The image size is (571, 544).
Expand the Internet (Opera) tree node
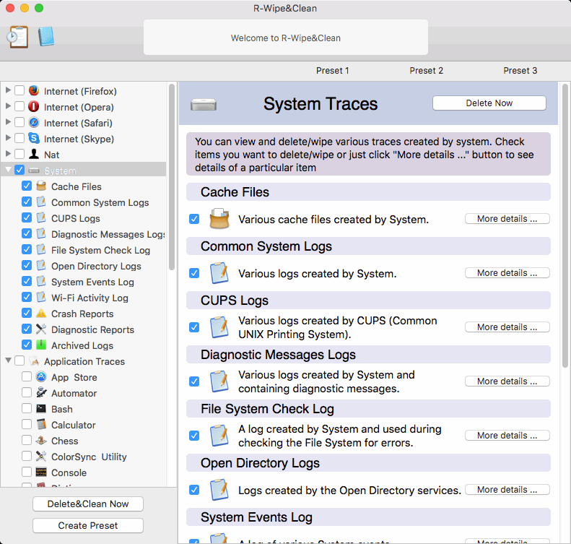[8, 106]
